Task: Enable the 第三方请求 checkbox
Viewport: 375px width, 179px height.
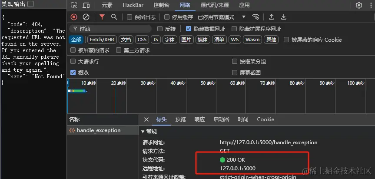Action: (119, 50)
